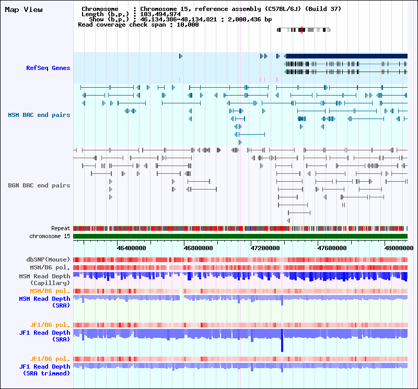The width and height of the screenshot is (418, 389).
Task: Click the JF1/B6 pol. label above JF1 Read Depth (SRA)
Action: click(x=50, y=325)
